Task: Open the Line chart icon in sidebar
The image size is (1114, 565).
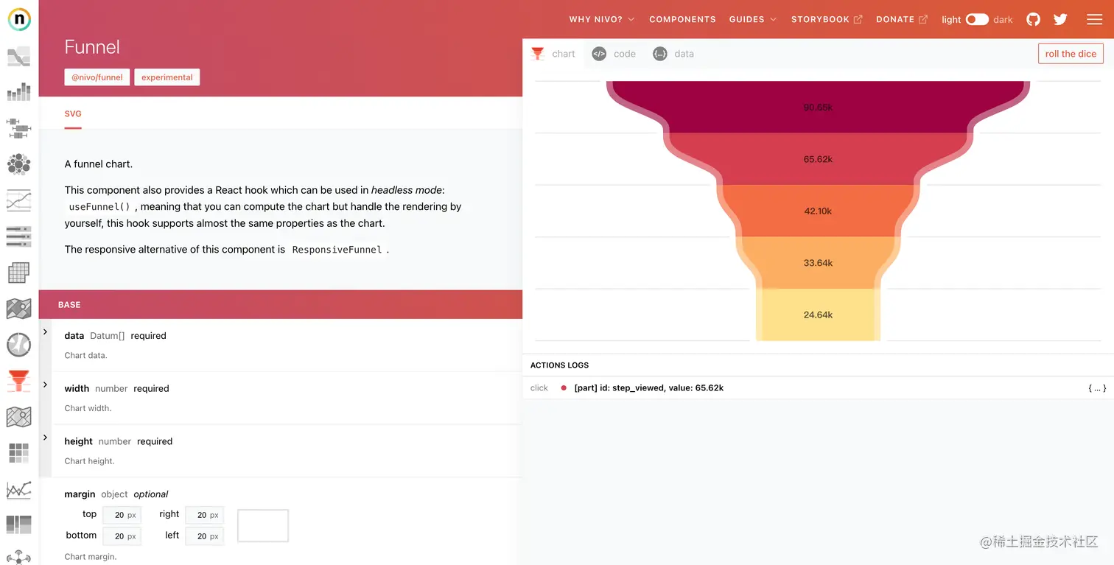Action: 19,489
